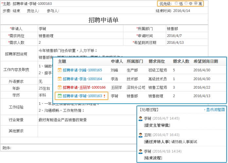Image resolution: width=228 pixels, height=163 pixels.
Task: Click 王刚's avatar in the process history
Action: click(x=141, y=135)
